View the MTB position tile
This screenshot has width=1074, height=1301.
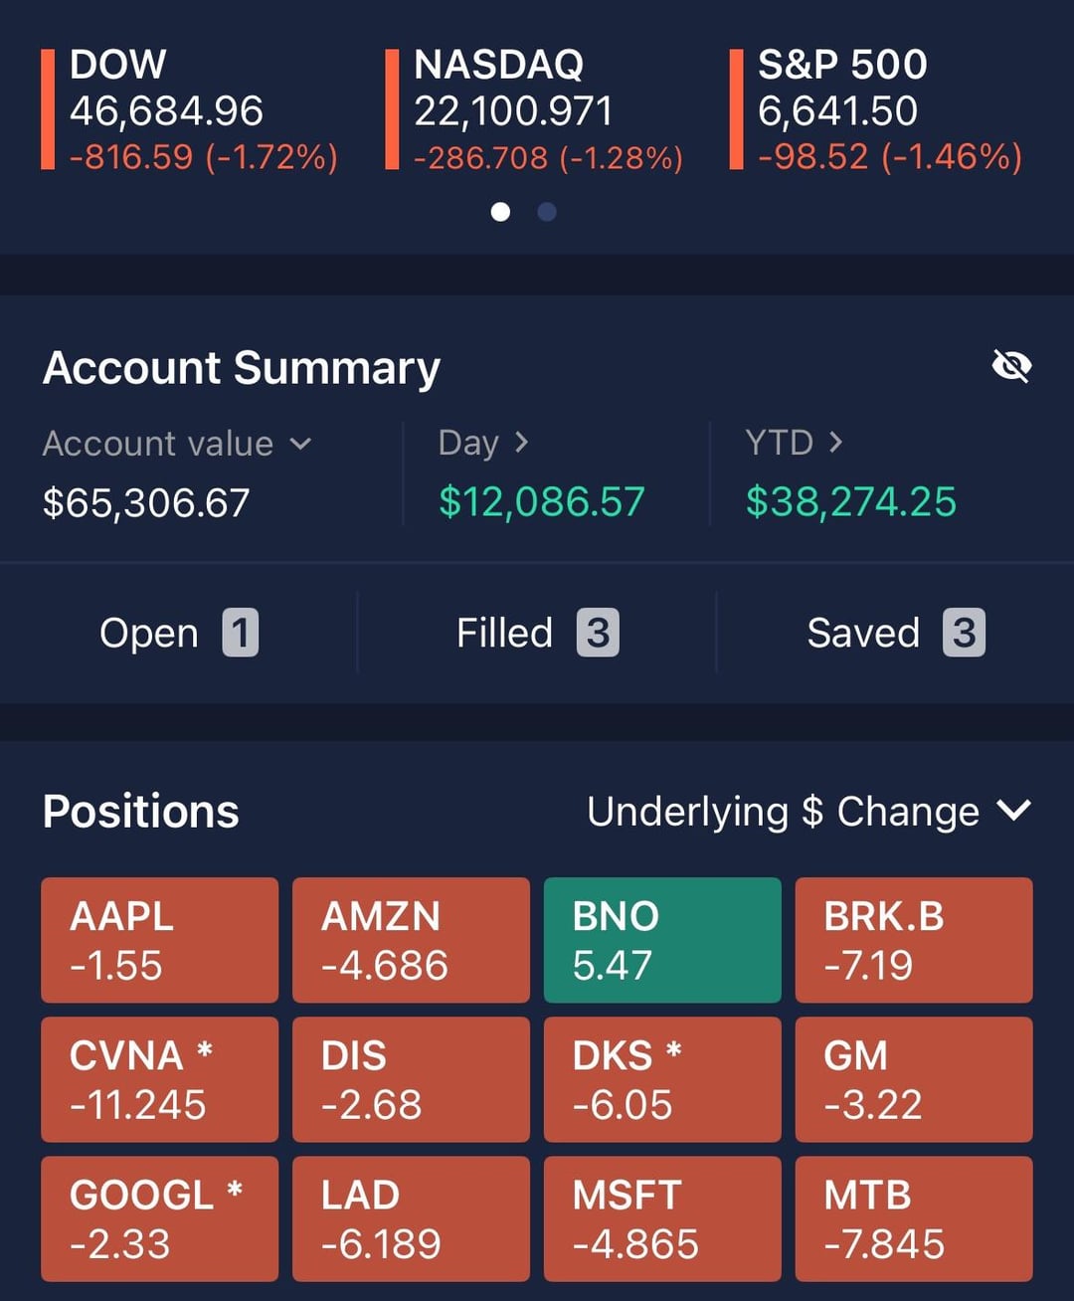(x=914, y=1218)
